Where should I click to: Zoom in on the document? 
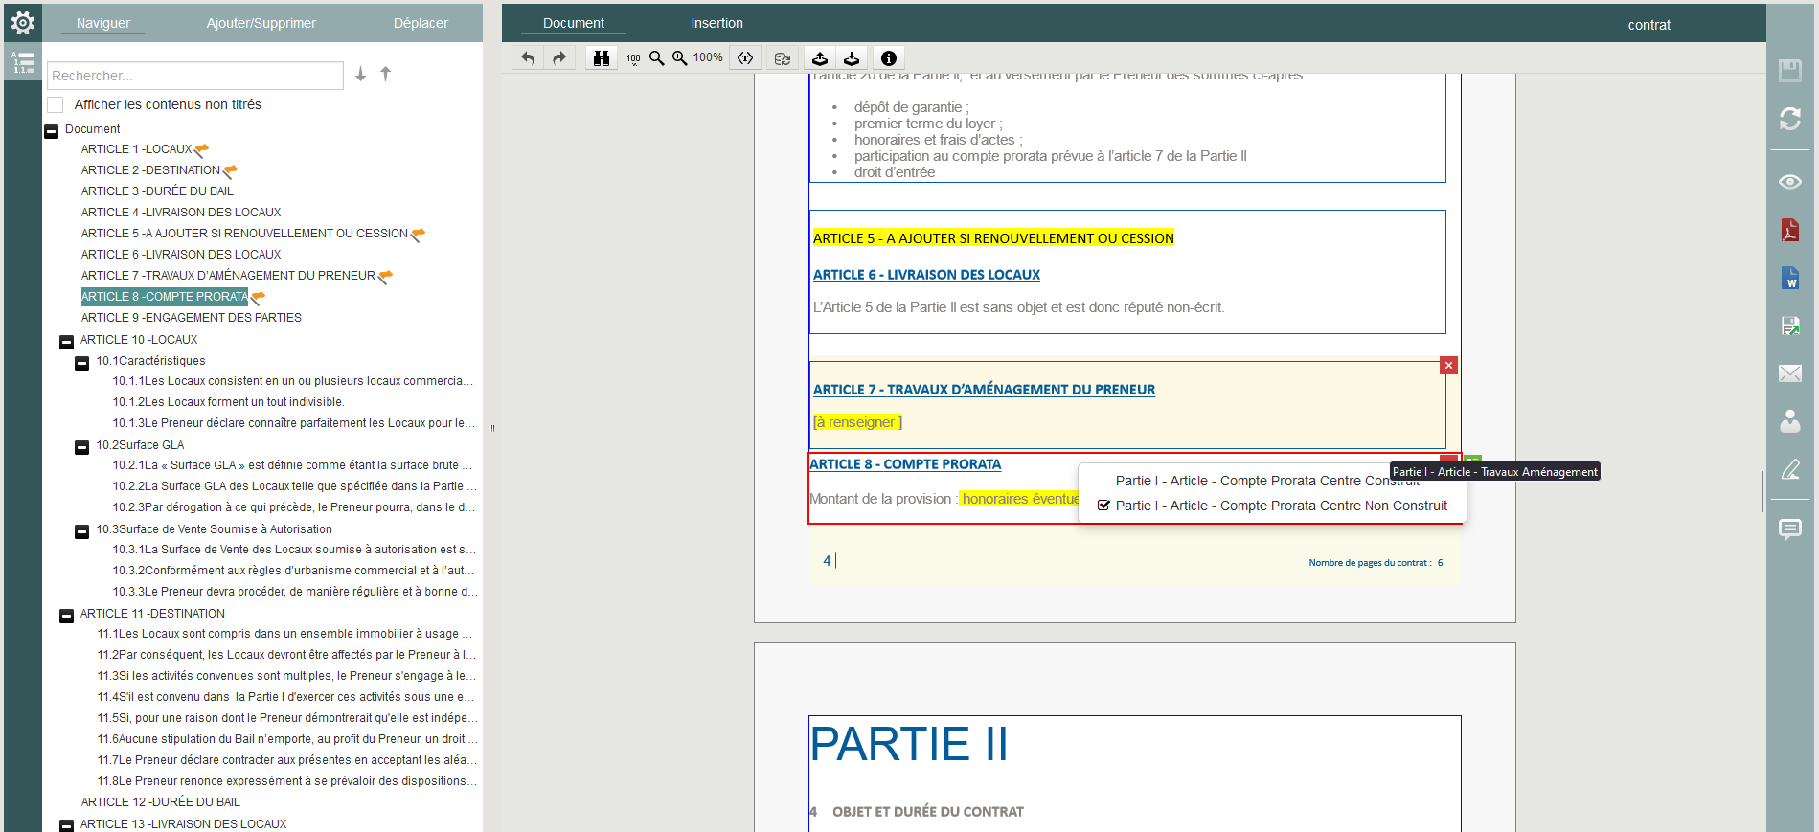(680, 58)
